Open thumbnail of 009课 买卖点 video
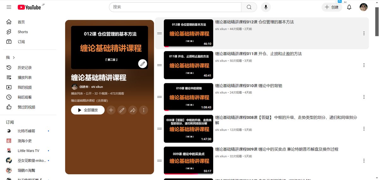 click(189, 160)
